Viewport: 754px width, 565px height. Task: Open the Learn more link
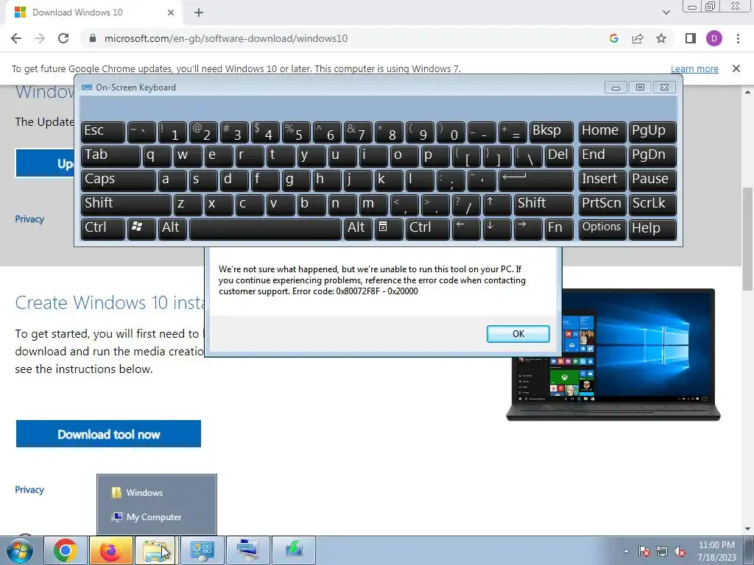click(x=694, y=68)
